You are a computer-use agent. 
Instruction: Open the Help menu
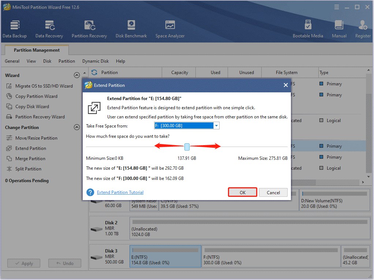(120, 61)
